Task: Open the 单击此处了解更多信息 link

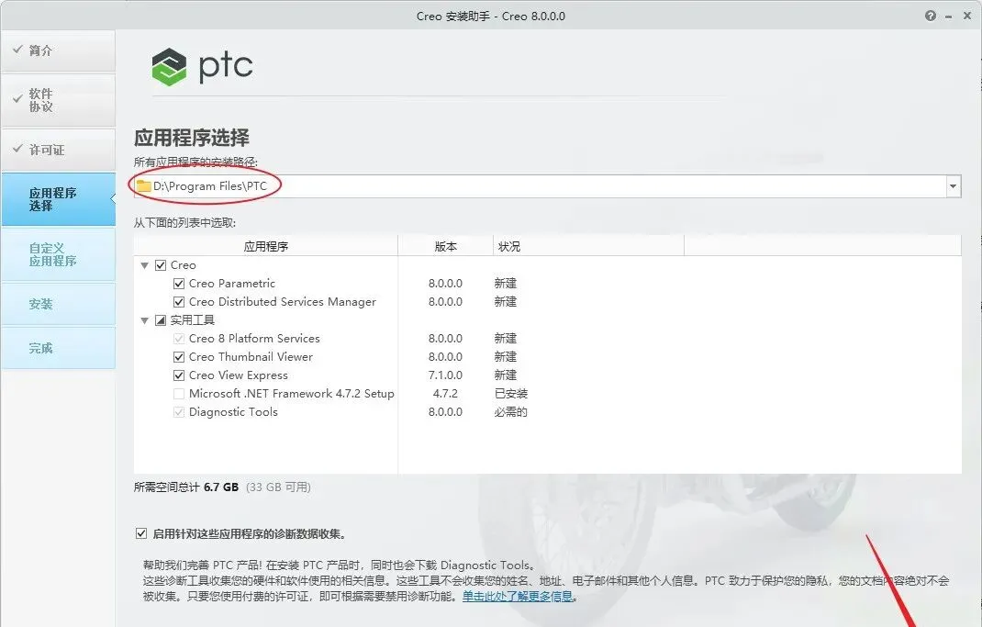Action: pos(518,597)
